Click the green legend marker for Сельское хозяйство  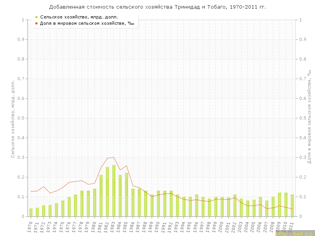point(37,17)
